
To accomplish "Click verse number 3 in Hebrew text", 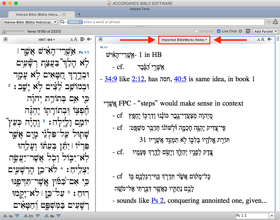I will tap(44, 121).
